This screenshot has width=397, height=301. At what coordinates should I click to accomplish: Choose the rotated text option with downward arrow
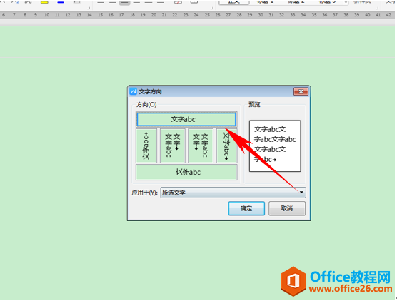tap(227, 146)
